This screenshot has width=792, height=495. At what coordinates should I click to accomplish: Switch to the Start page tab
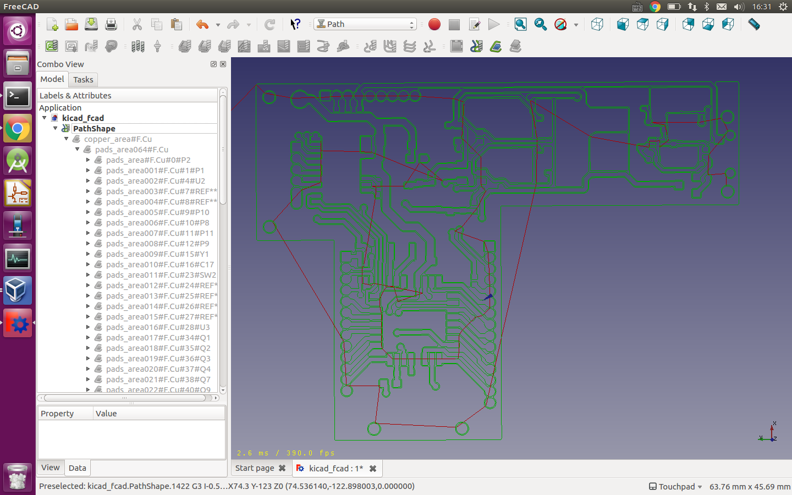point(255,468)
